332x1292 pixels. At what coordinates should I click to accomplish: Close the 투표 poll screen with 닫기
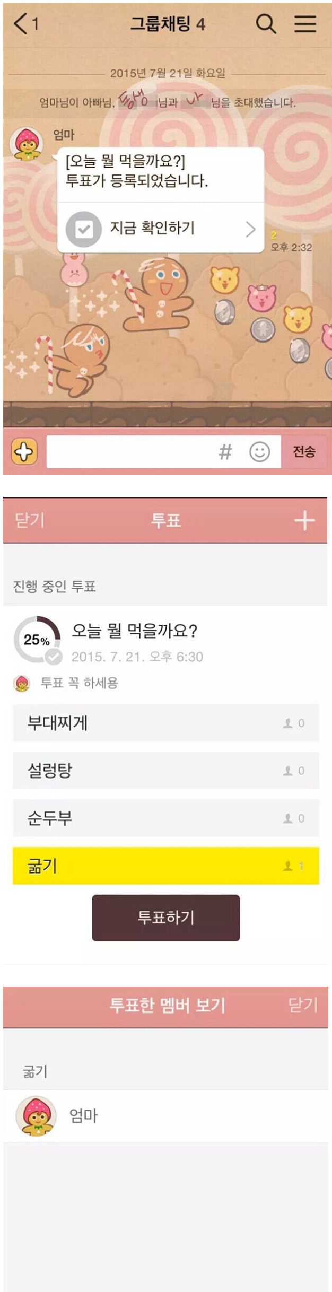[x=30, y=521]
